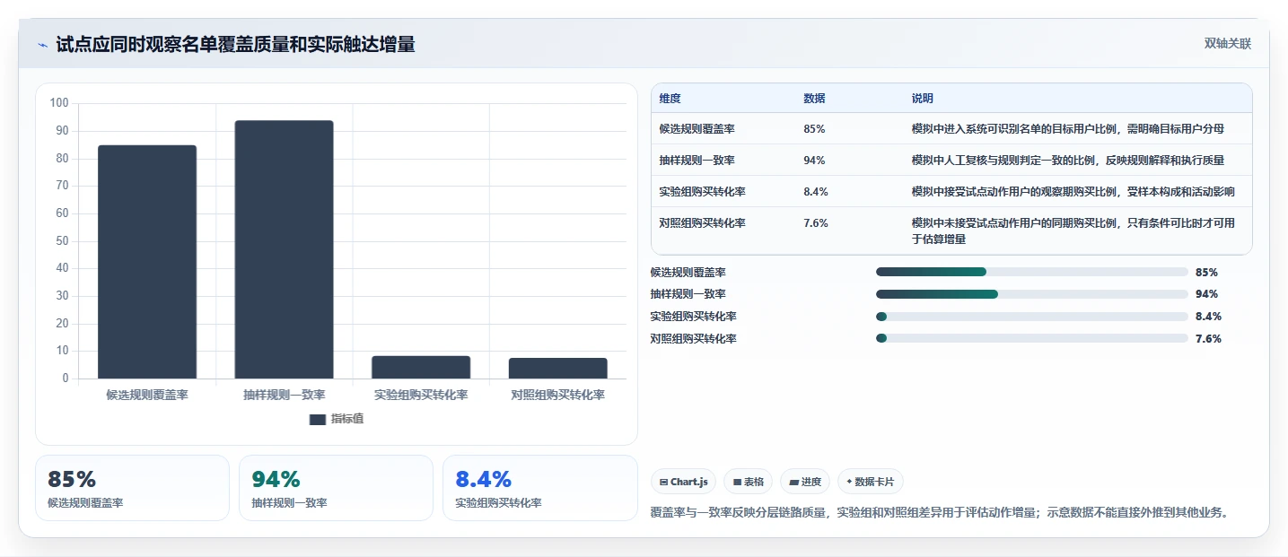Click the 抽样规则一致率 bar in chart

click(284, 249)
